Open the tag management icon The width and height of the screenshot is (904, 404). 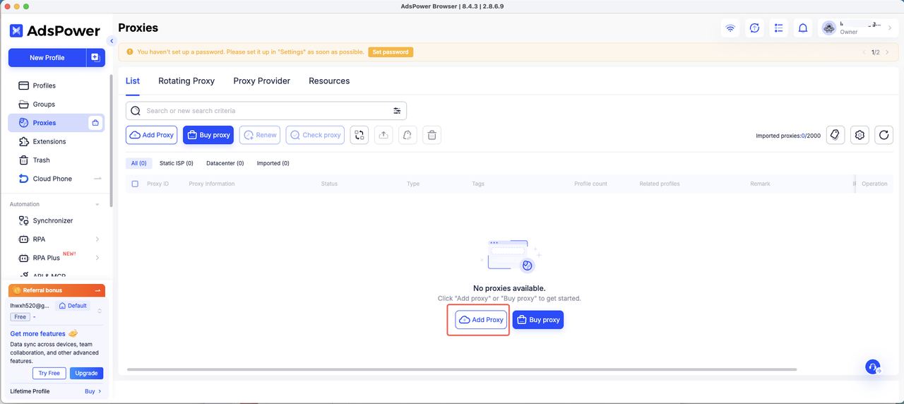(835, 135)
